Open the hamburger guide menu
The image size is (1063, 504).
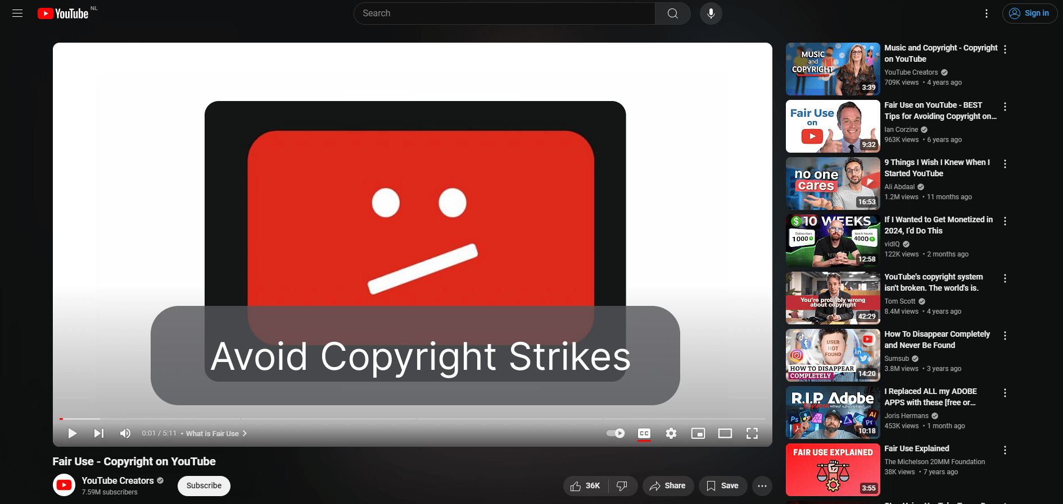pyautogui.click(x=17, y=13)
